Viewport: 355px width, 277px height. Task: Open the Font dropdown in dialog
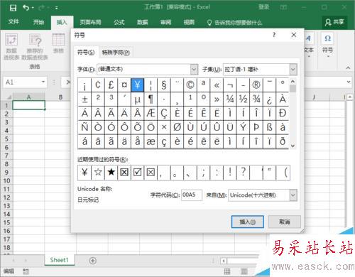[194, 70]
